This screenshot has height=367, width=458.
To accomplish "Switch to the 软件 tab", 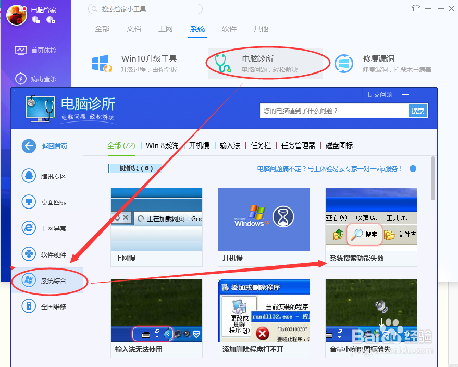I will [x=229, y=29].
